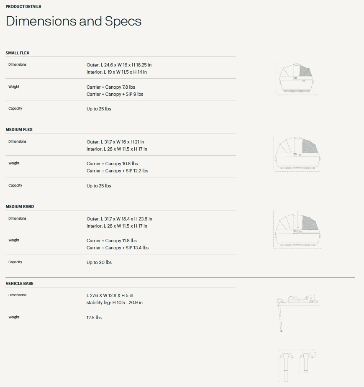Click the PRODUCT DETAILS label
This screenshot has width=364, height=387.
coord(23,7)
